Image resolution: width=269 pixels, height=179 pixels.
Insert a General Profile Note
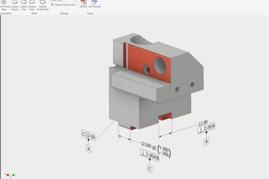pos(42,4)
